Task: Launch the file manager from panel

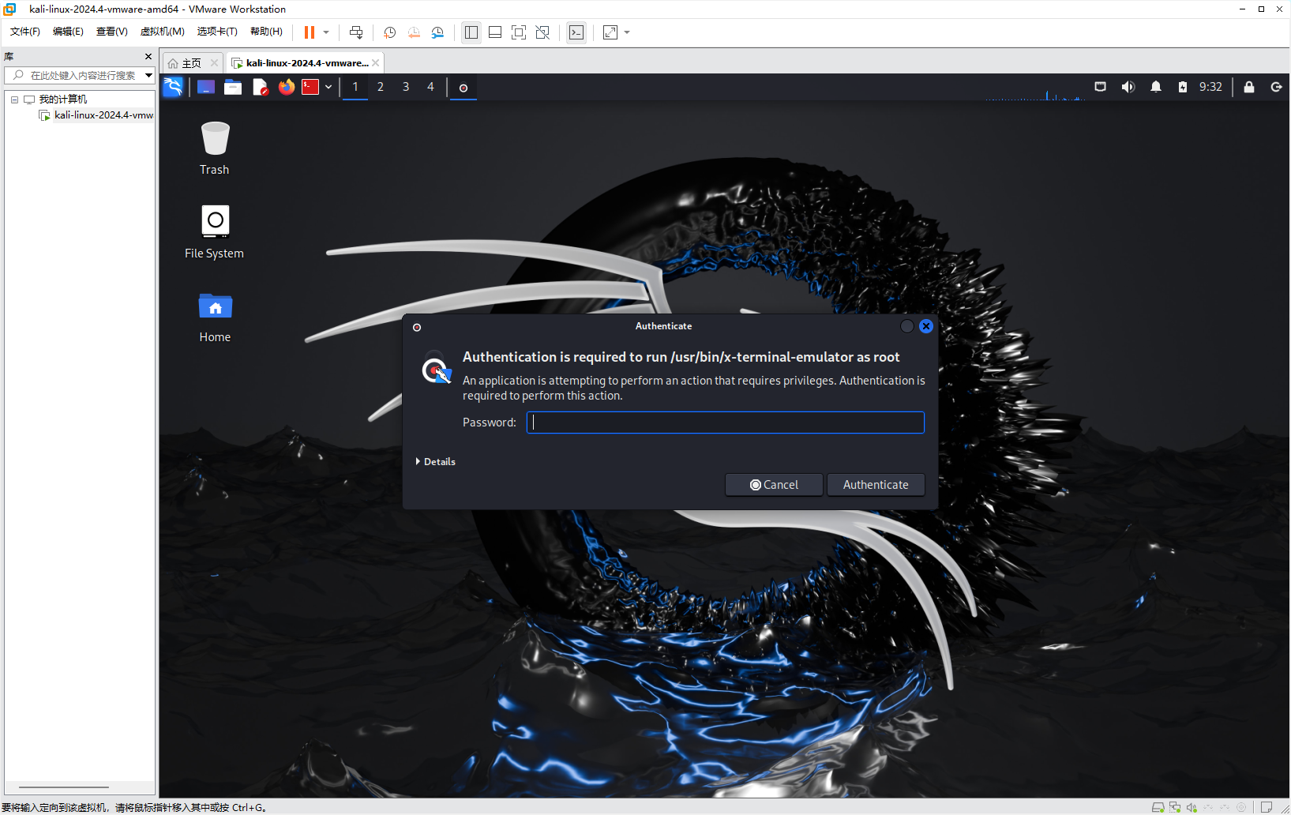Action: (x=233, y=87)
